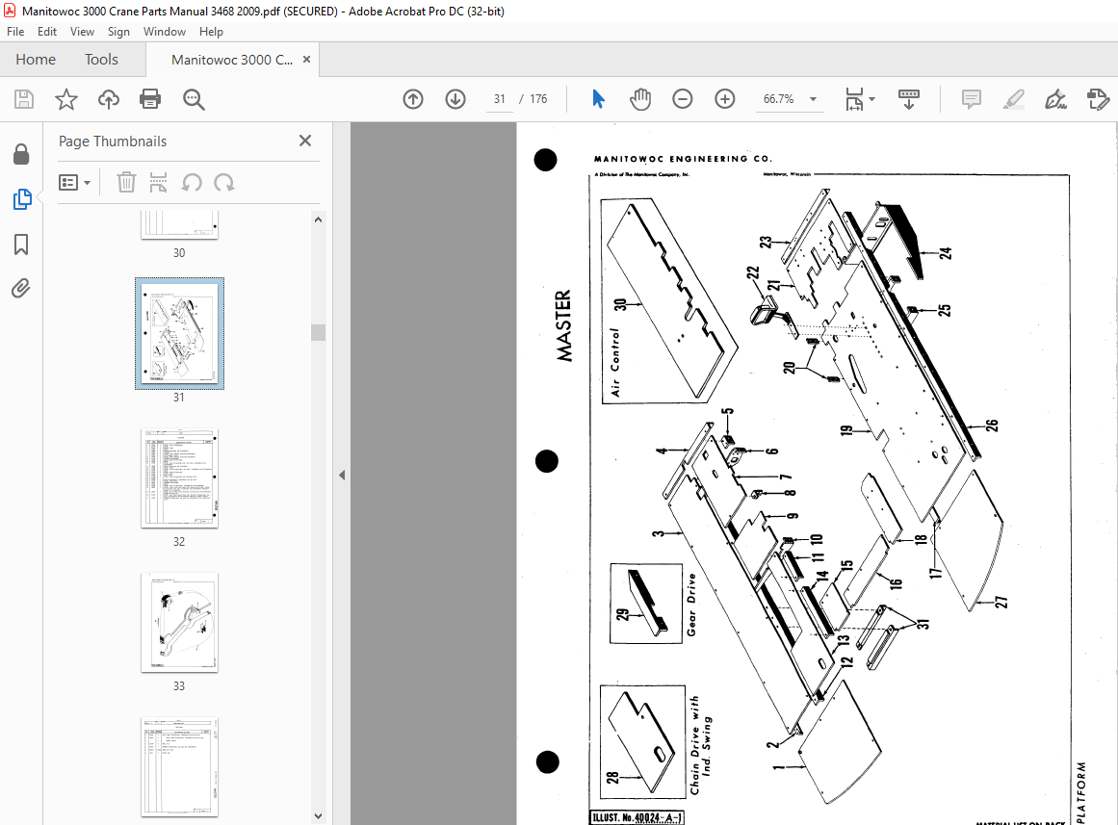Zoom in with plus icon
The image size is (1118, 825).
(724, 99)
